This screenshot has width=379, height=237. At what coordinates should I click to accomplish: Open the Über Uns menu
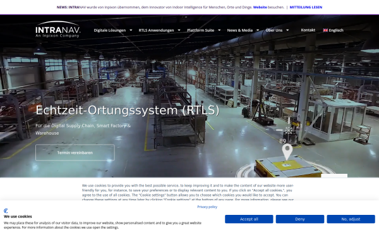click(x=274, y=30)
